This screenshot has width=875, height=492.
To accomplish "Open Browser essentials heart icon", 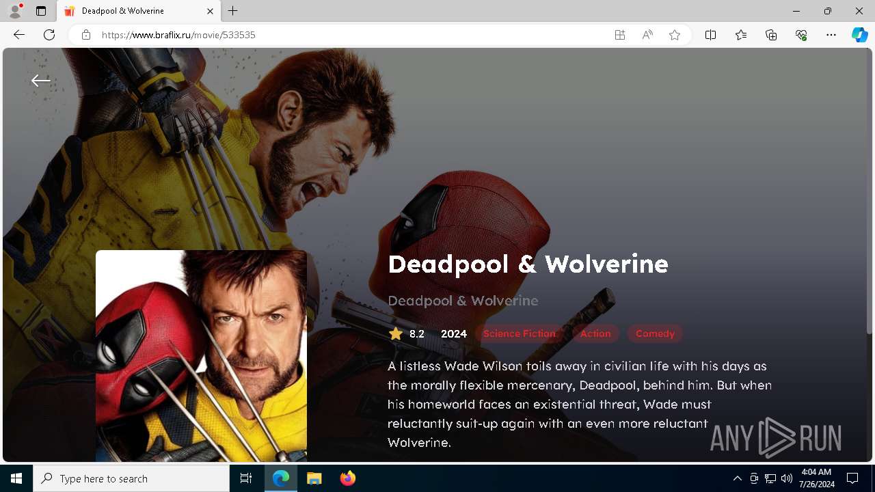I will click(801, 35).
